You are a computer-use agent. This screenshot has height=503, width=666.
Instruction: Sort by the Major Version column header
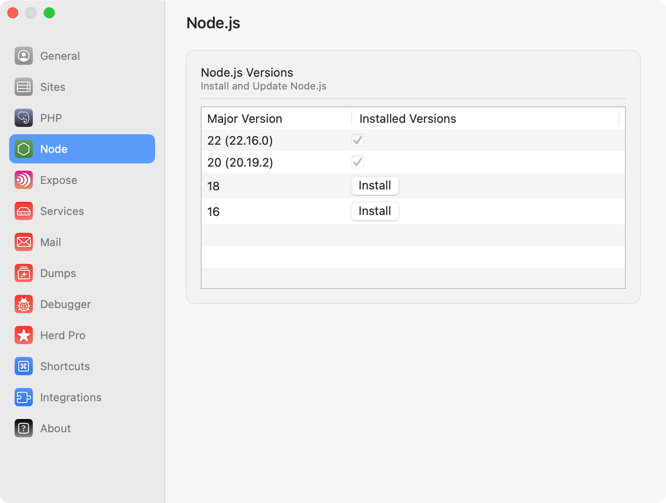(x=245, y=119)
